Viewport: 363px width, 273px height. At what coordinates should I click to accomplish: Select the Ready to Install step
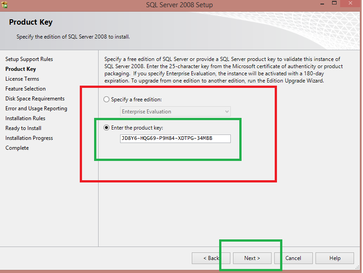pyautogui.click(x=23, y=128)
